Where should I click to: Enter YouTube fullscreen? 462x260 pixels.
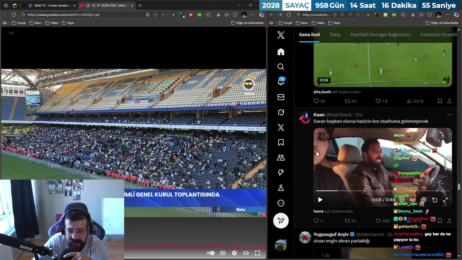tap(257, 253)
